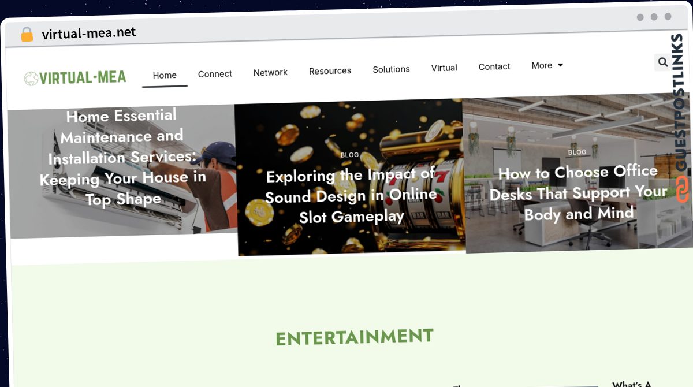The height and width of the screenshot is (387, 693).
Task: Open the Connect menu item
Action: click(215, 74)
